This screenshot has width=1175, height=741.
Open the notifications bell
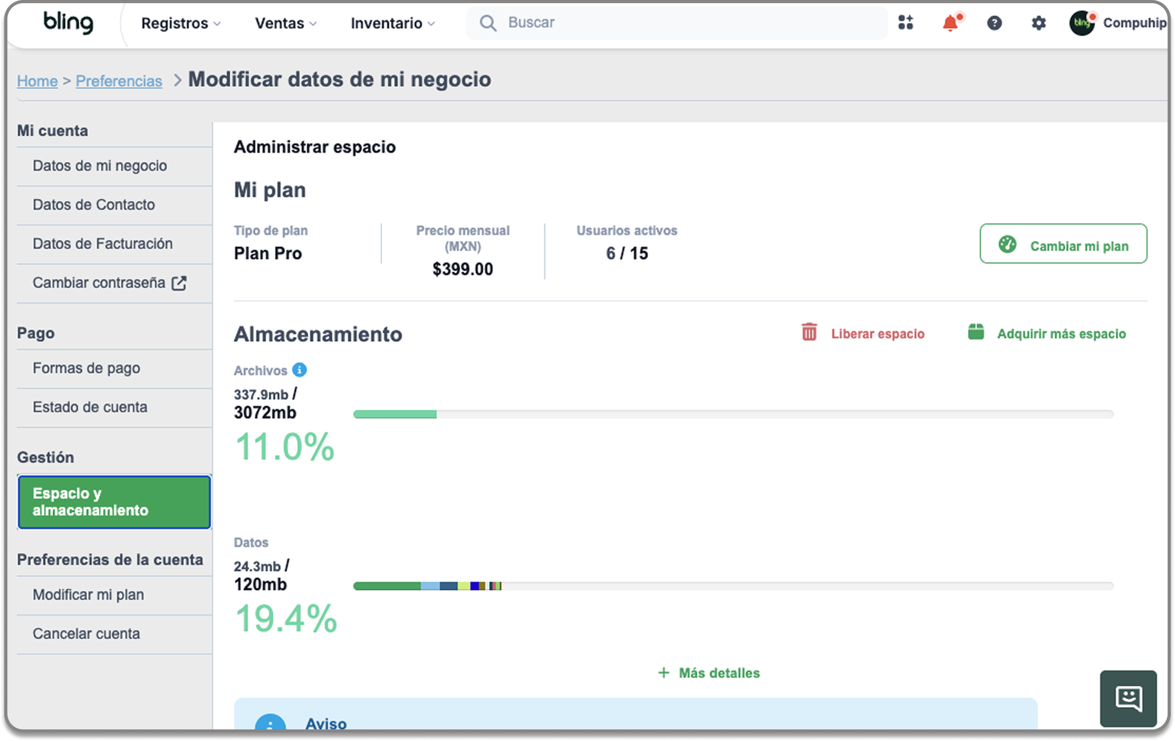951,23
